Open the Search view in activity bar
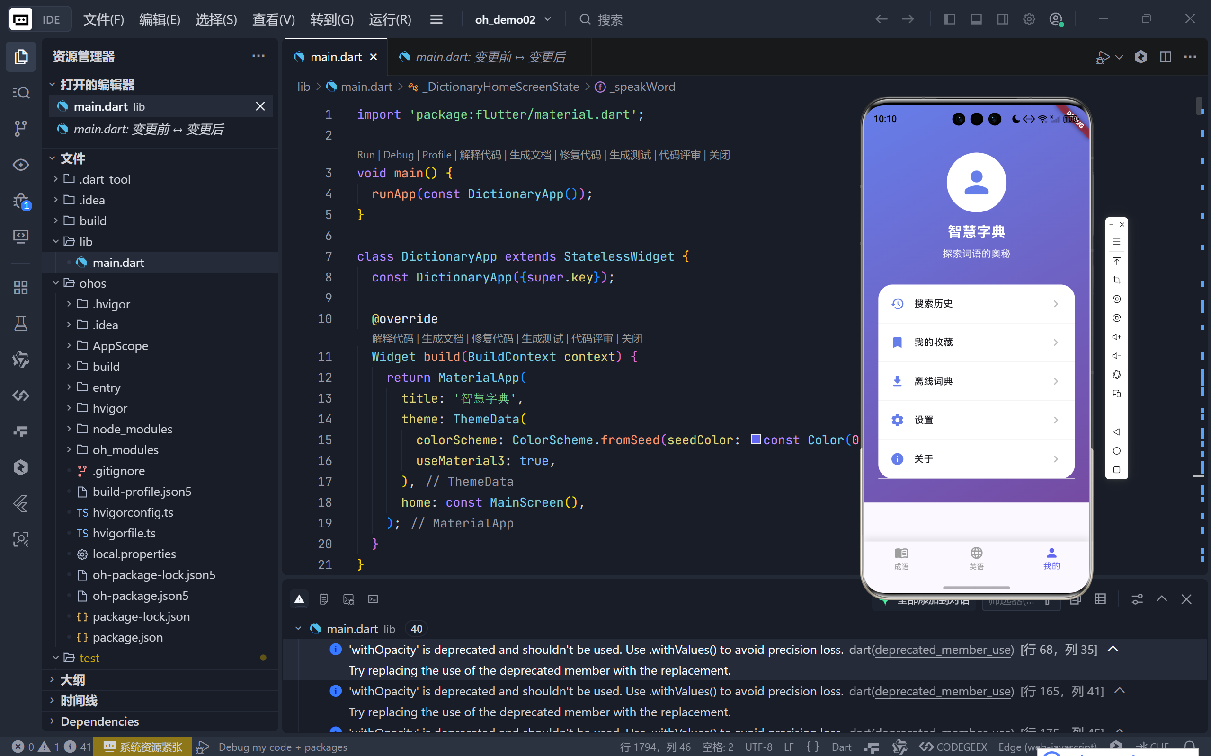 tap(20, 93)
